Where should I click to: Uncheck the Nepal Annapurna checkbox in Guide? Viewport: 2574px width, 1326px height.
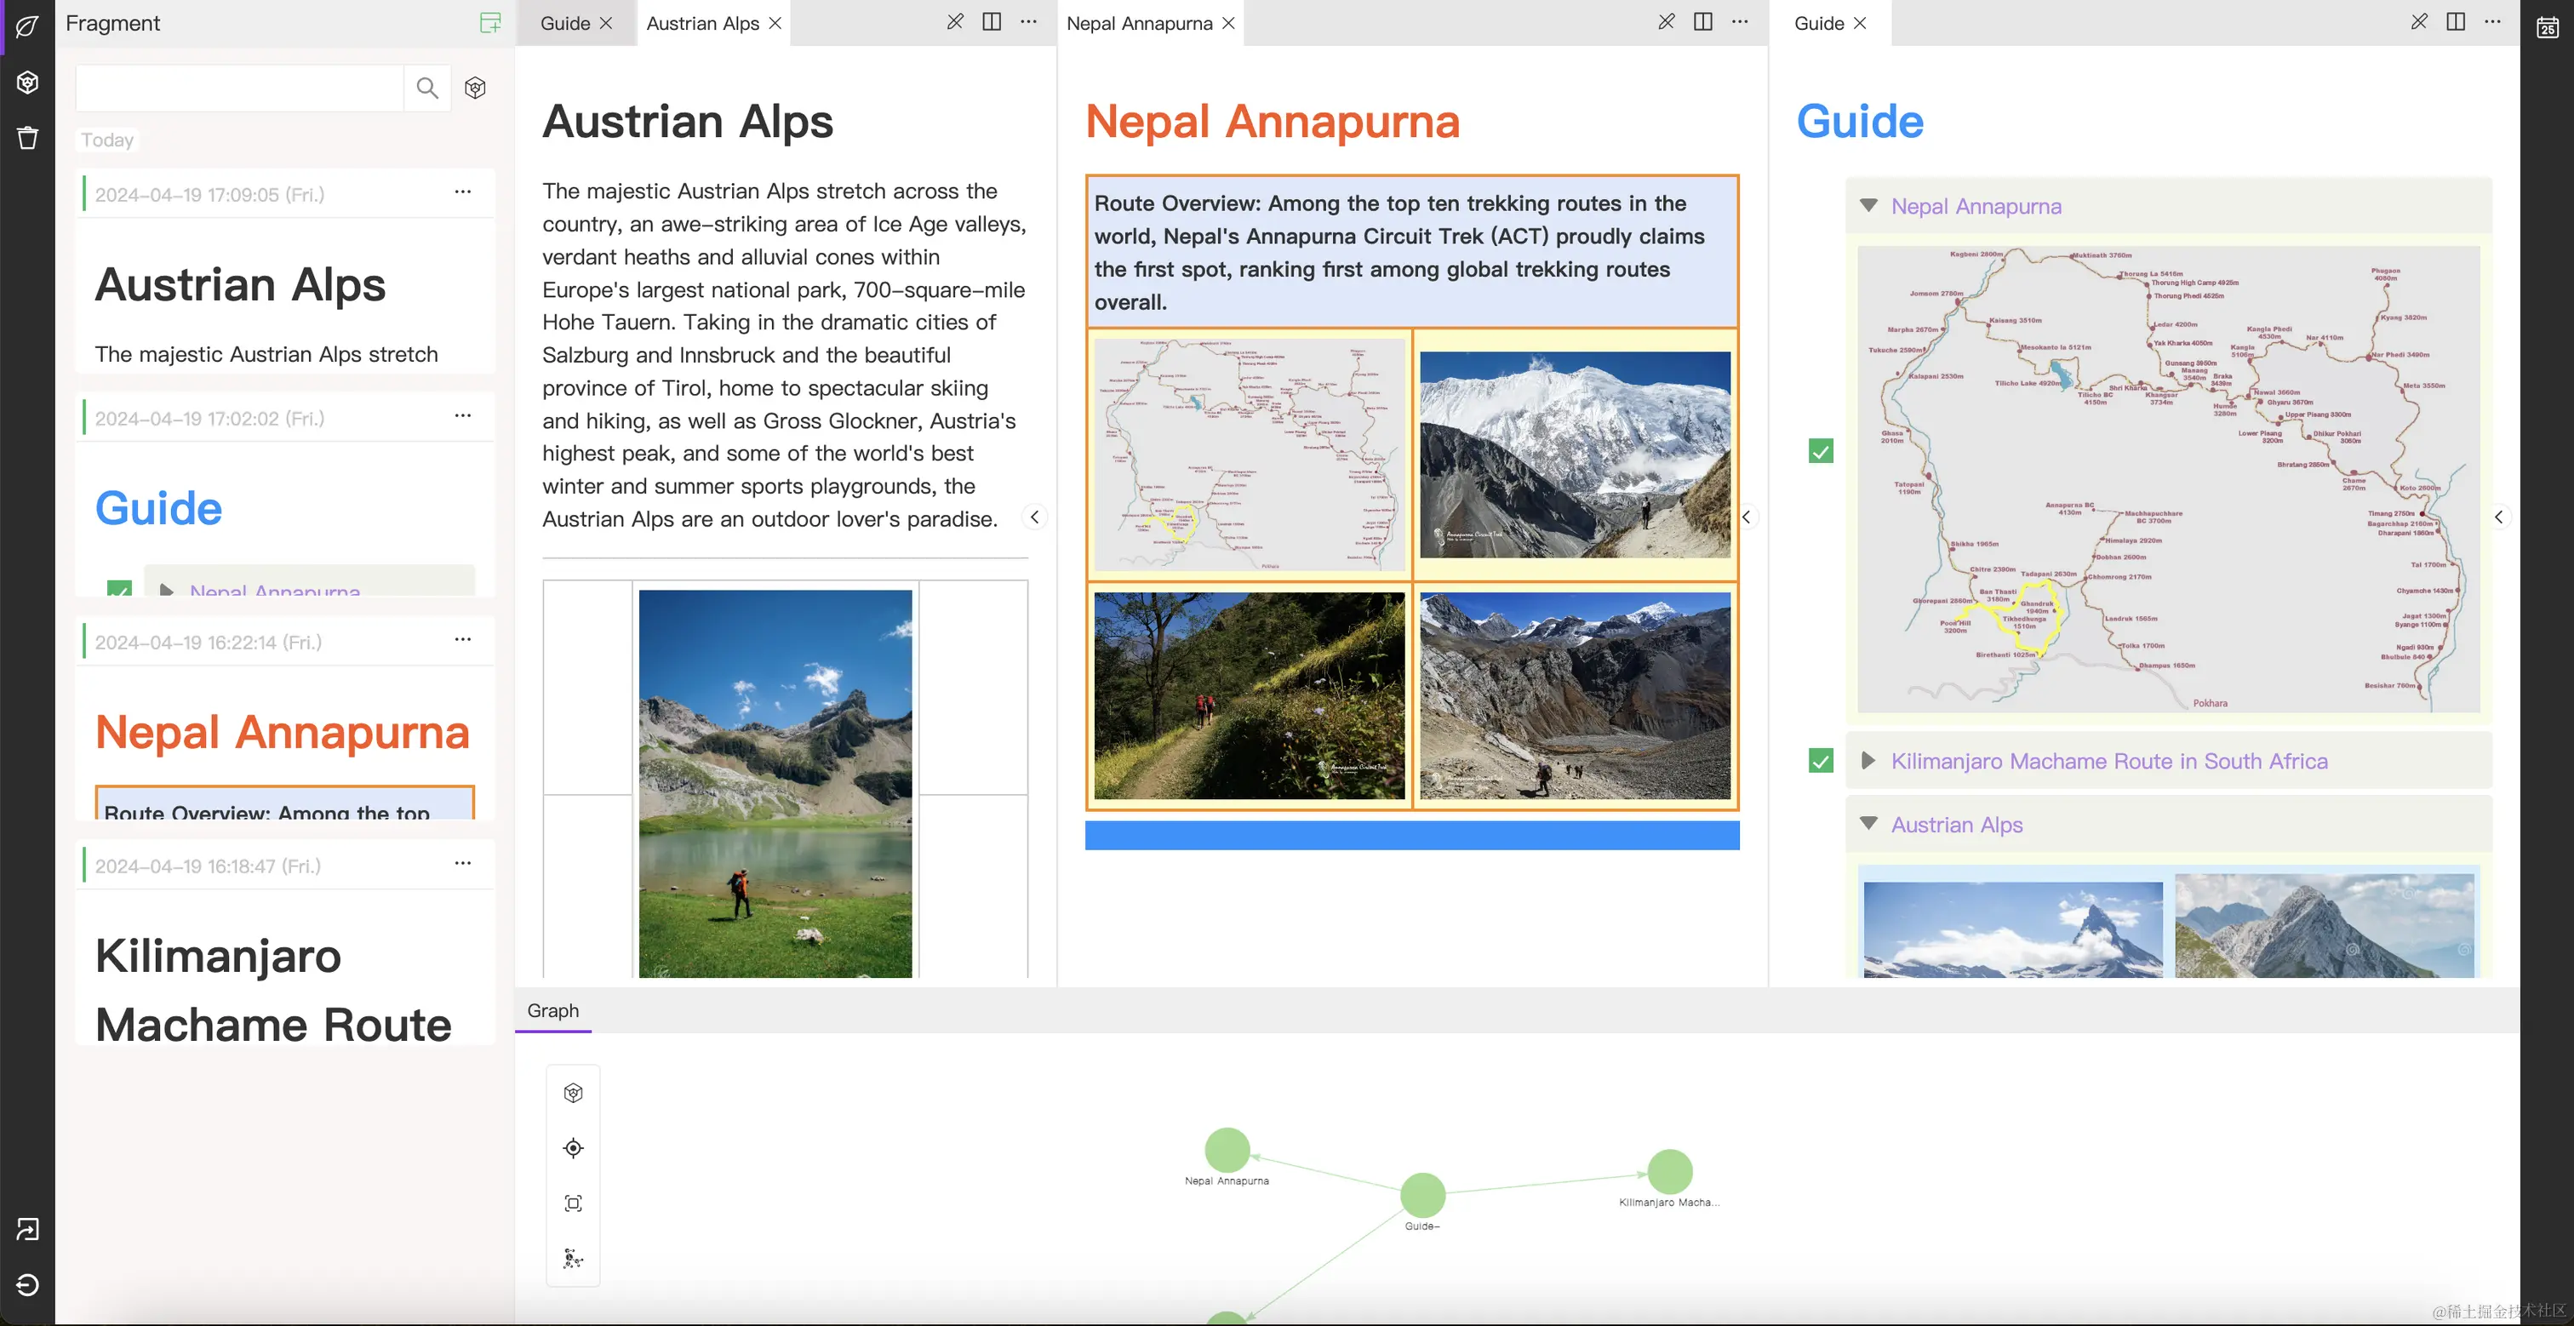click(x=1821, y=452)
